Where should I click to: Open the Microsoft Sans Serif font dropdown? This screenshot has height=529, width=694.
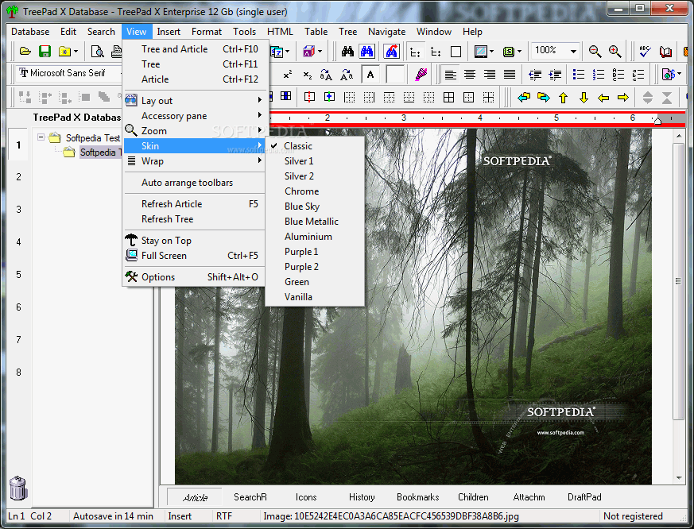click(x=69, y=73)
